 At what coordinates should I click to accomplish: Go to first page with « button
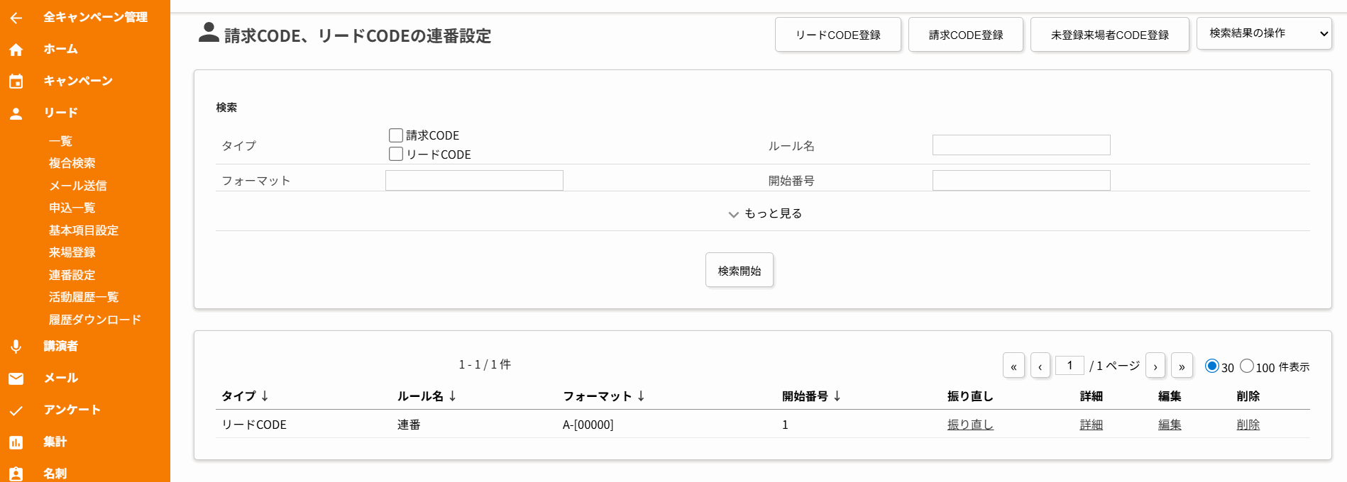point(1013,366)
